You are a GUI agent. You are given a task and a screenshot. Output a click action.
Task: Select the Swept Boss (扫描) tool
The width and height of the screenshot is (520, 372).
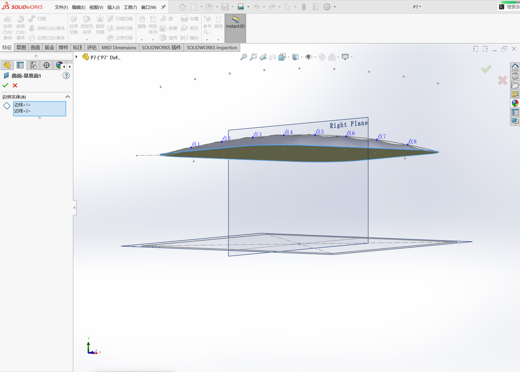tap(38, 19)
